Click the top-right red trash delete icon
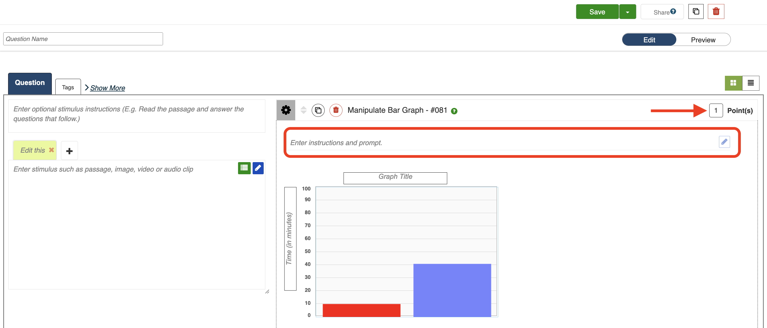 click(x=715, y=12)
